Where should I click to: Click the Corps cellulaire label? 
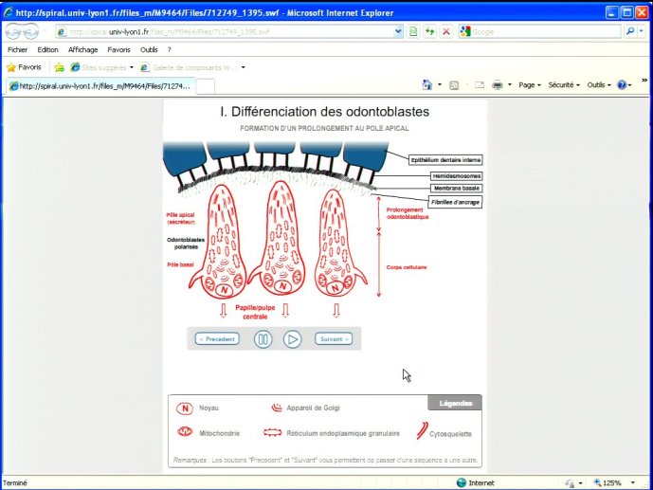point(407,267)
